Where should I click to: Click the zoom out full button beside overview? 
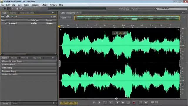pos(184,18)
